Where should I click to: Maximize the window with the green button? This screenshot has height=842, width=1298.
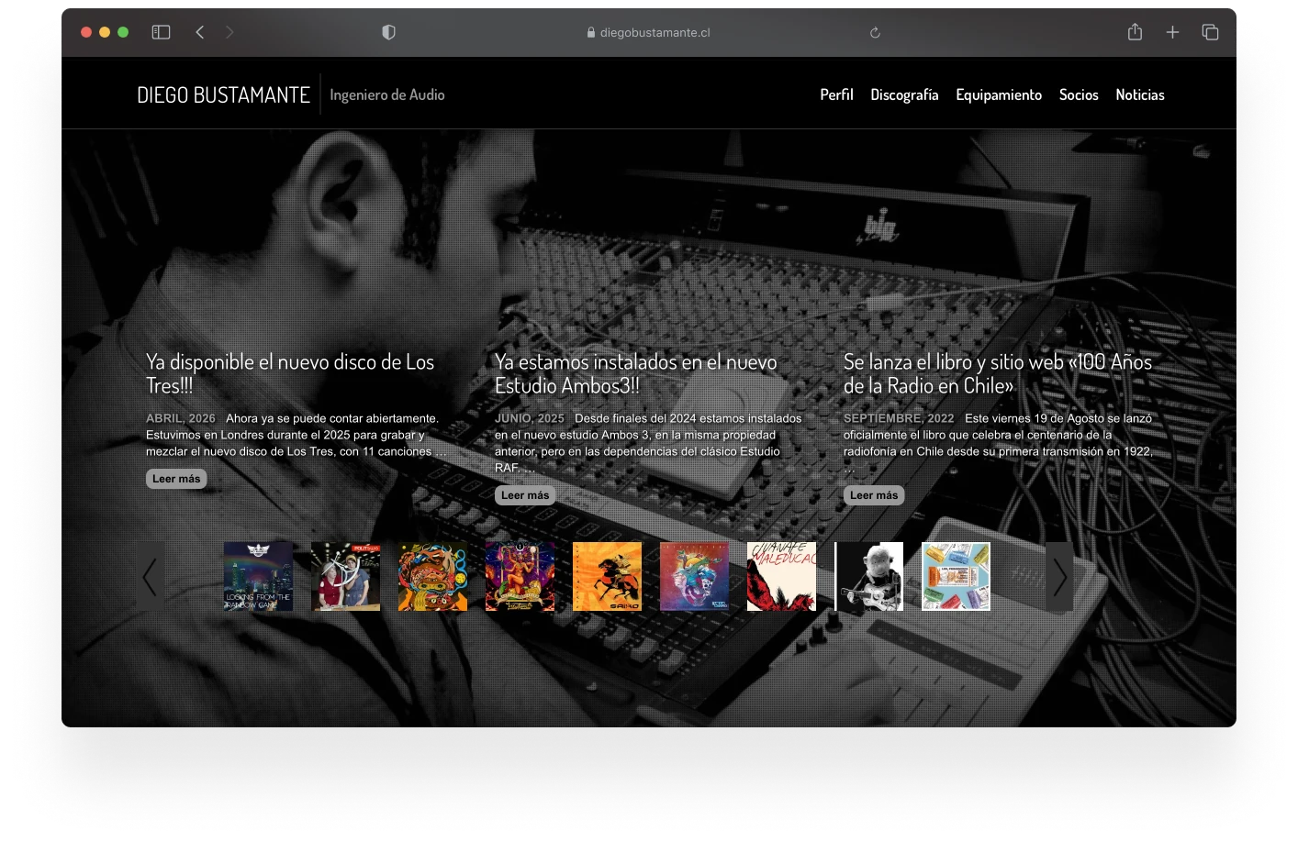tap(123, 32)
